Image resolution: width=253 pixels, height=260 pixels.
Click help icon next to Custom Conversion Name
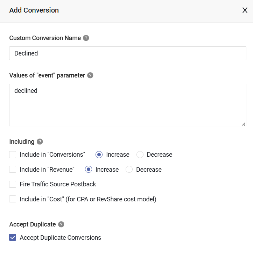pyautogui.click(x=86, y=38)
